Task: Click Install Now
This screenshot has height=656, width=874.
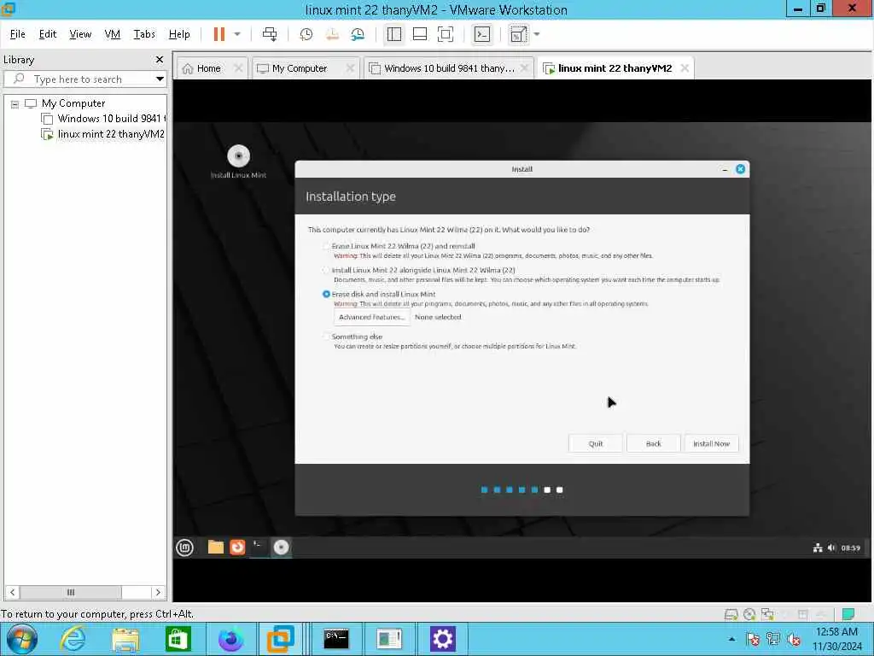Action: click(x=711, y=443)
